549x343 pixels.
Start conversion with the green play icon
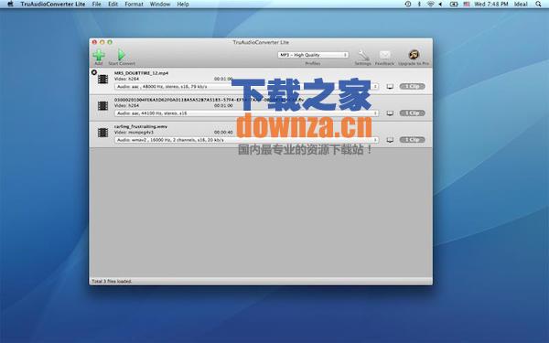pos(122,55)
